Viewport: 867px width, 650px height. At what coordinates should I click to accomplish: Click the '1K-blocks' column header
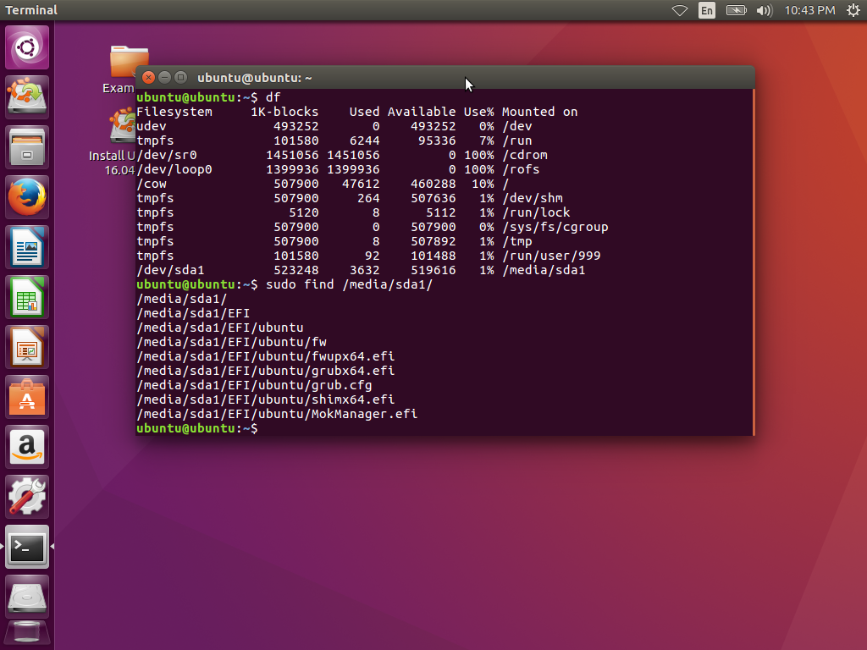pyautogui.click(x=284, y=113)
